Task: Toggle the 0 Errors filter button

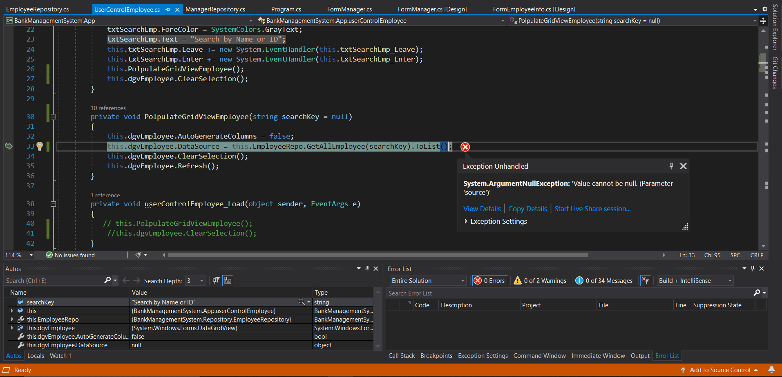Action: click(x=490, y=280)
